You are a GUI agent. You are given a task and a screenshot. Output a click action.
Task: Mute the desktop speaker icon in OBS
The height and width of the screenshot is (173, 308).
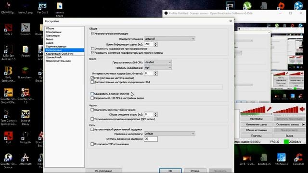(302, 109)
